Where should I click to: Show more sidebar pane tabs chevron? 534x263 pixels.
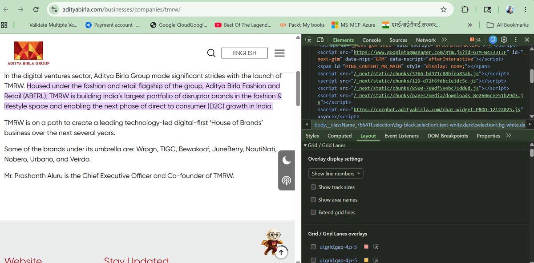pyautogui.click(x=509, y=136)
